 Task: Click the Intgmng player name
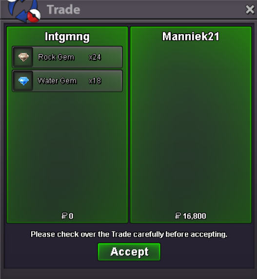click(67, 37)
